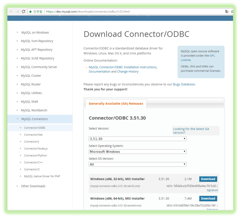Image resolution: width=240 pixels, height=218 pixels.
Task: Open the Select Operating System dropdown
Action: pos(138,151)
